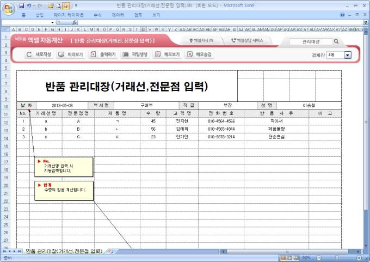
Task: Click the monitor icon beside 미리보기
Action: 61,54
